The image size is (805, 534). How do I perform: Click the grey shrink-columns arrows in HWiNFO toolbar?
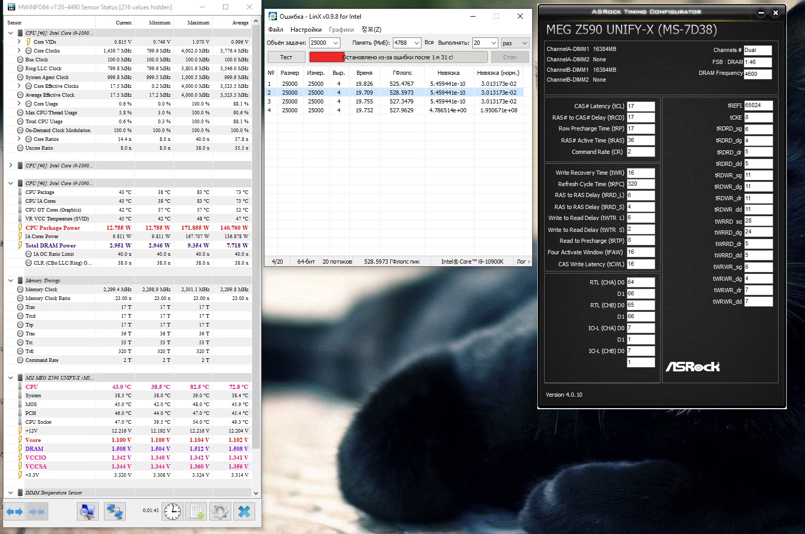[x=36, y=512]
